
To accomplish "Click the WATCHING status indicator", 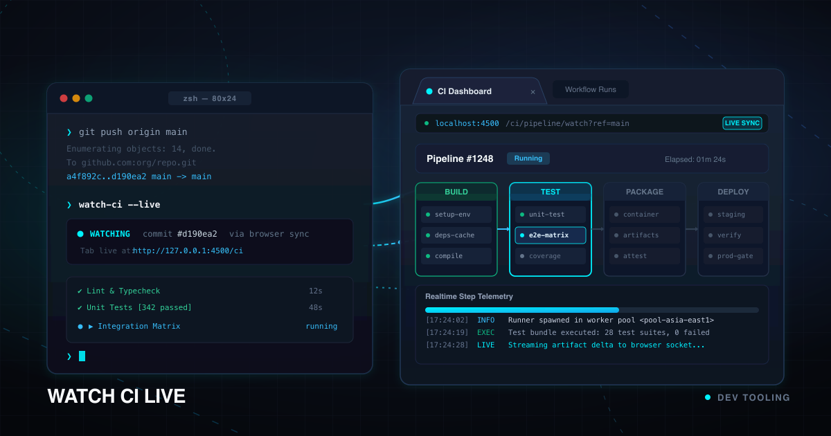I will pyautogui.click(x=104, y=234).
